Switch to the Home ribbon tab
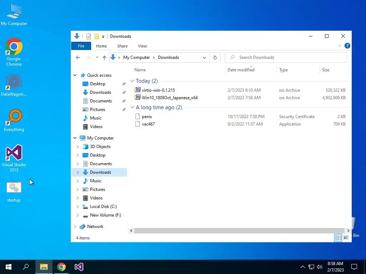The image size is (366, 274). tap(101, 46)
